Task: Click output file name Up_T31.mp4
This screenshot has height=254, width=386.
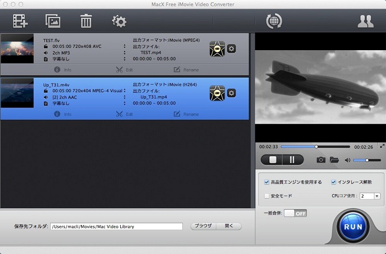Action: (x=153, y=97)
